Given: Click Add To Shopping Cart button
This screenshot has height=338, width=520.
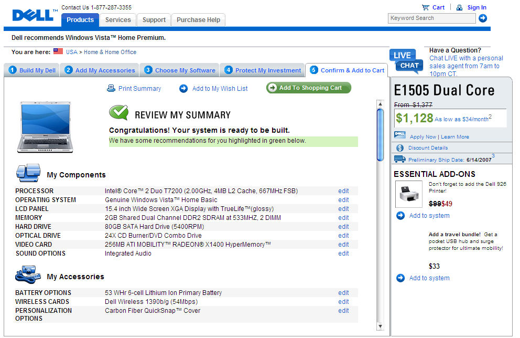Looking at the screenshot, I should [308, 88].
